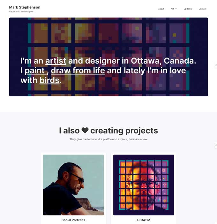Viewport: 217px width, 224px height.
Task: Follow the 'artist' link in hero text
Action: pyautogui.click(x=56, y=61)
